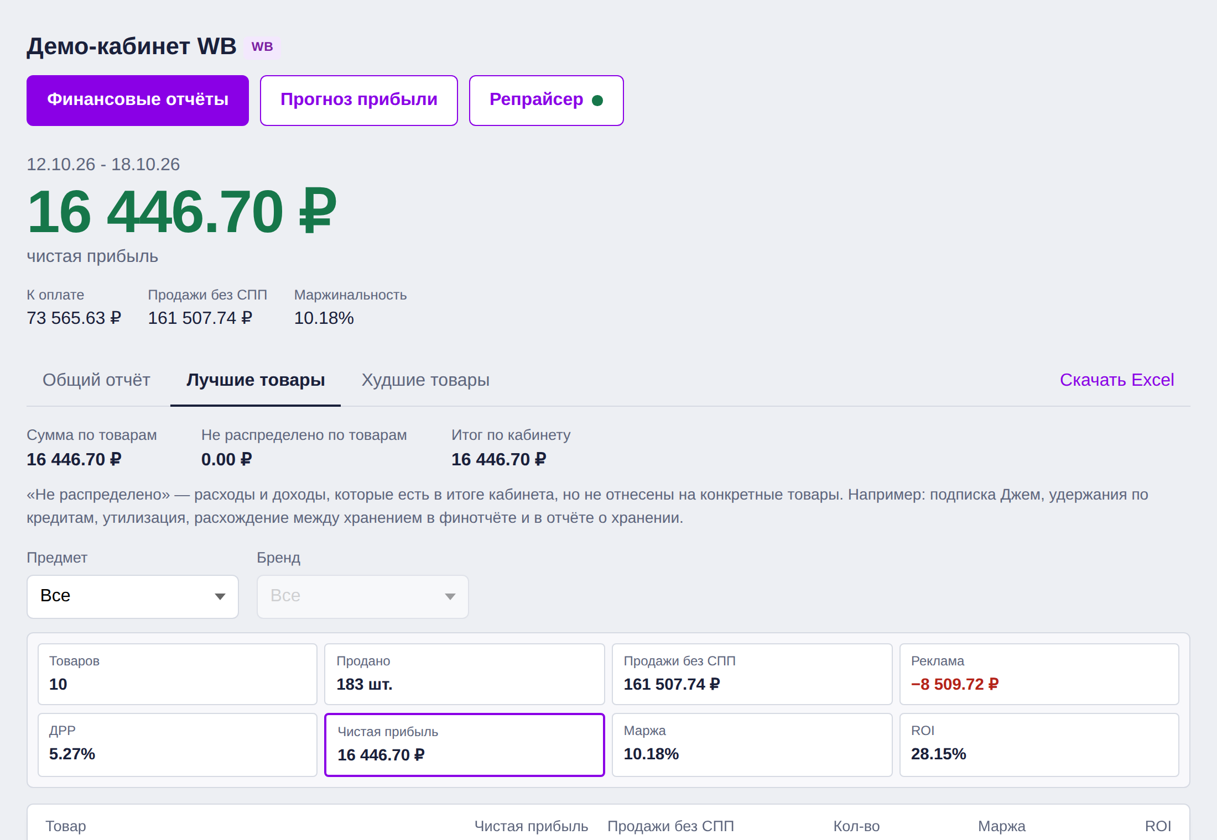Image resolution: width=1217 pixels, height=840 pixels.
Task: Click the green status dot on Репрайсер
Action: (597, 101)
